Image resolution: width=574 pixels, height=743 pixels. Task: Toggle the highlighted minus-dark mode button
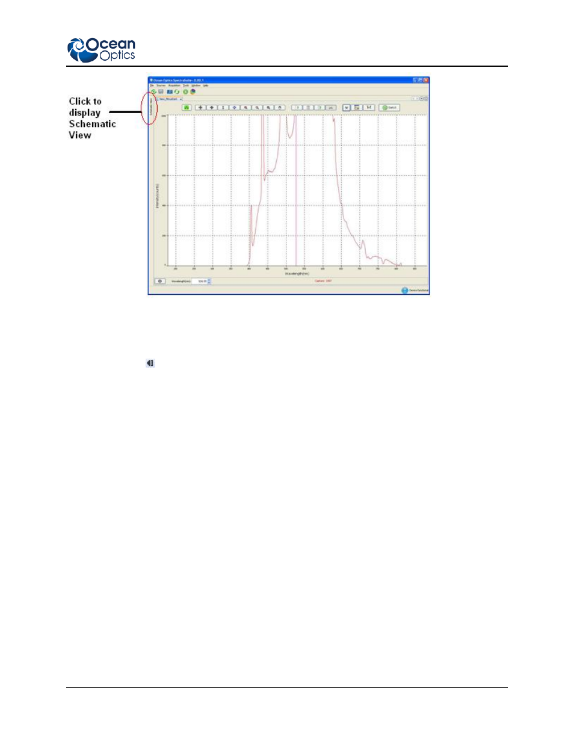coord(347,108)
